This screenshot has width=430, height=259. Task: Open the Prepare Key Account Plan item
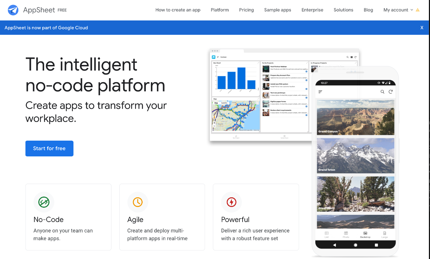[x=285, y=78]
